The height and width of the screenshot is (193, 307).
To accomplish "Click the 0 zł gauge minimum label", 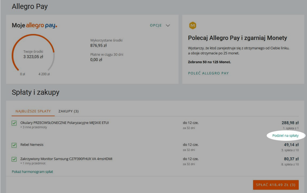I will pyautogui.click(x=22, y=74).
